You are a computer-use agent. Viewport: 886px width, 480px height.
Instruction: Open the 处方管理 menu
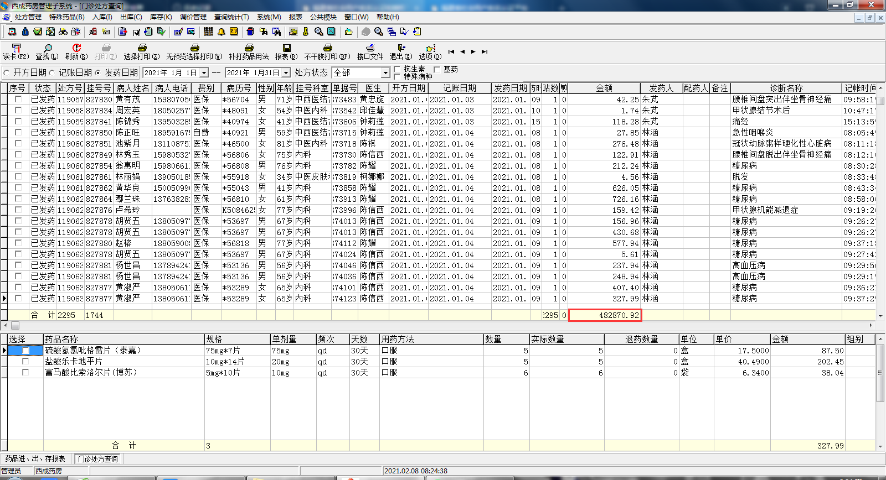click(28, 17)
